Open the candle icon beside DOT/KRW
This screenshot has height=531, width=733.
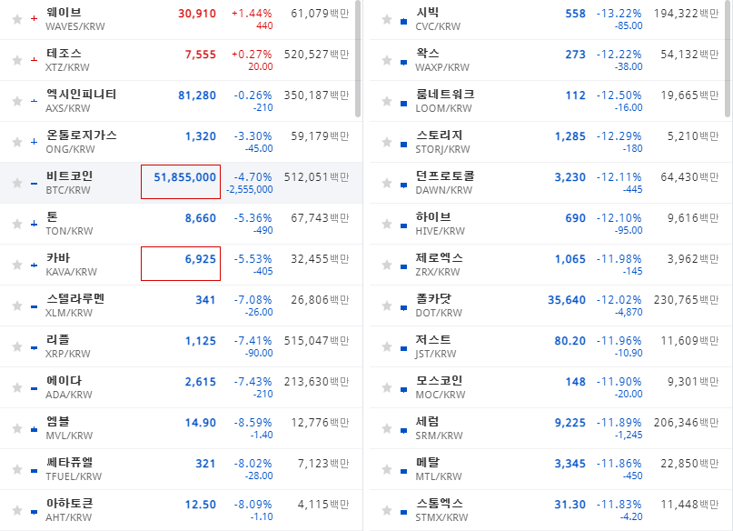point(404,308)
